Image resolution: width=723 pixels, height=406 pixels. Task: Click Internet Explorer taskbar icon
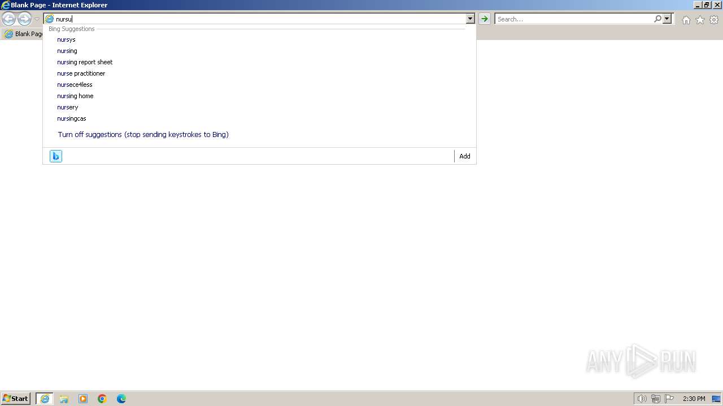coord(45,399)
